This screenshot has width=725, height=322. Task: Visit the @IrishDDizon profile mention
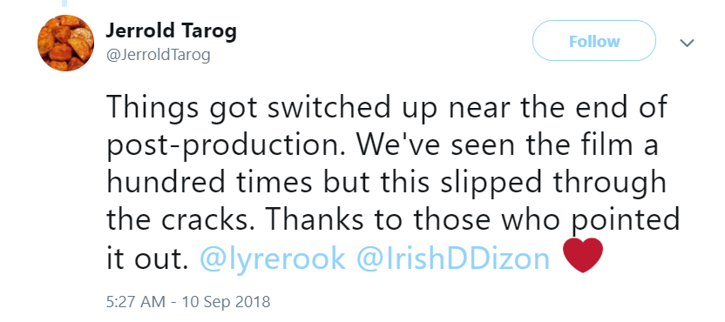click(453, 258)
